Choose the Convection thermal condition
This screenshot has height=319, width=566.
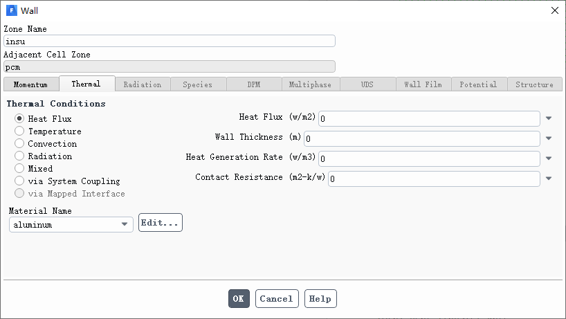tap(19, 143)
